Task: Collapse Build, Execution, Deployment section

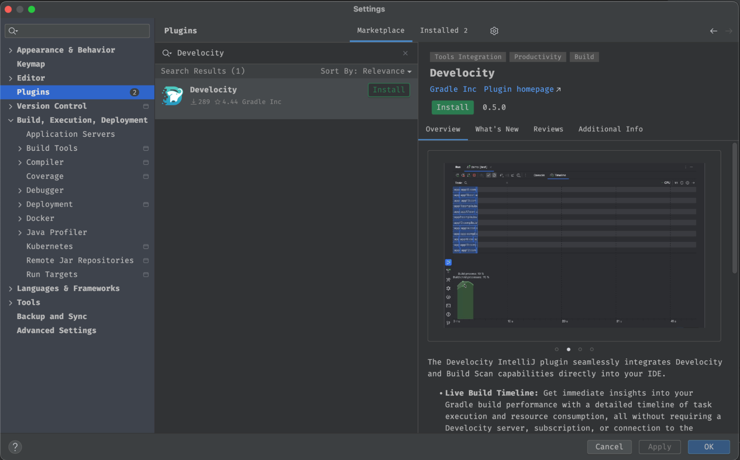Action: [x=10, y=120]
